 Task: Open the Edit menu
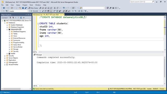[7, 5]
